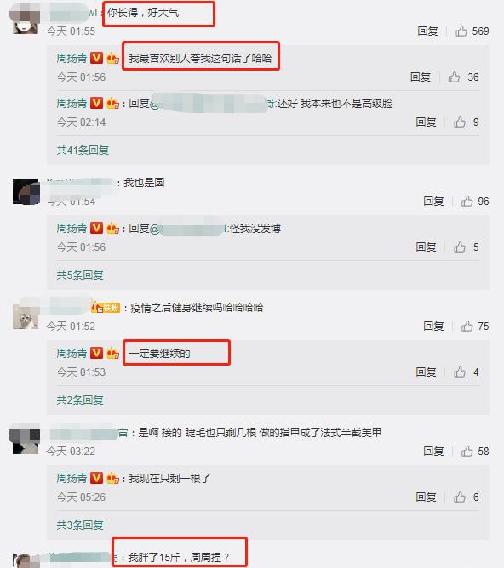Expand the 共41条回复 thread
Screen dimensions: 504x568
pos(83,150)
